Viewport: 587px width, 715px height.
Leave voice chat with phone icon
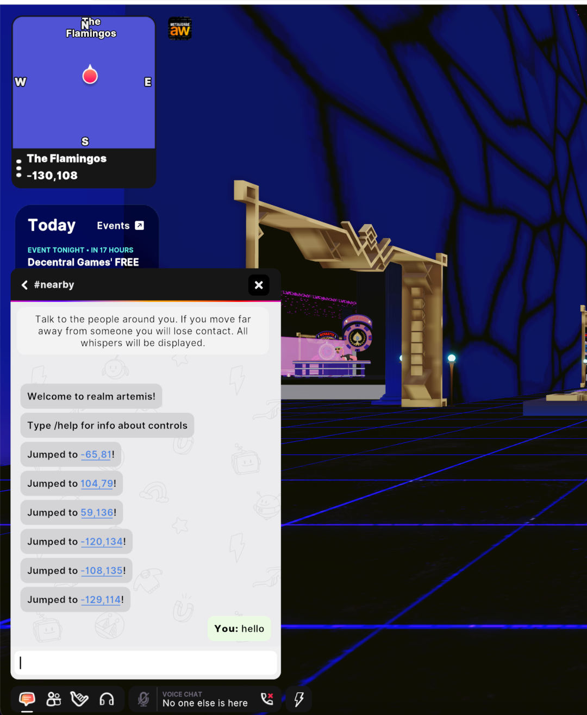tap(267, 699)
